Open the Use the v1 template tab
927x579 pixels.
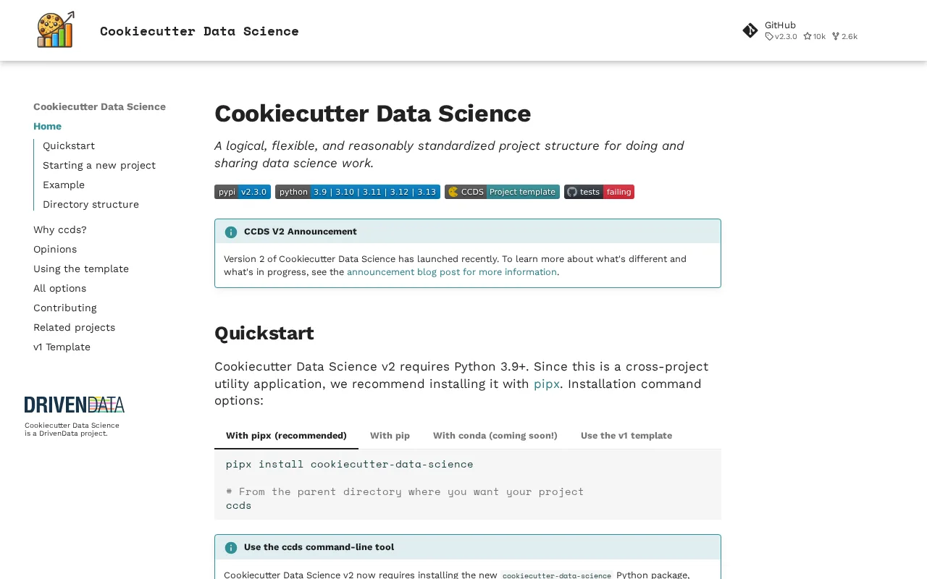click(626, 435)
